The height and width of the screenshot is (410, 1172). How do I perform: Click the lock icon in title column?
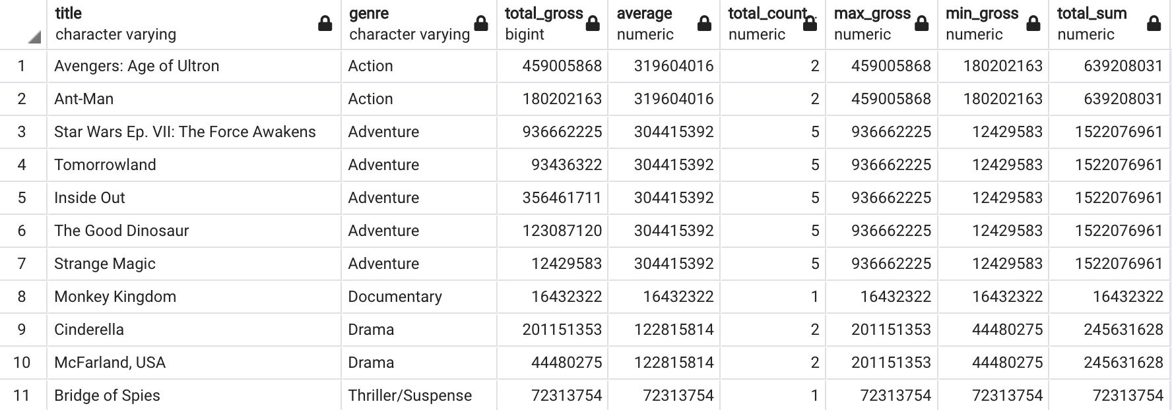point(325,24)
